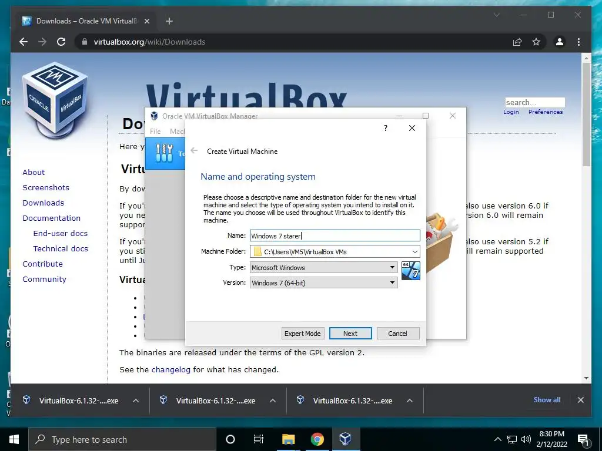This screenshot has height=451, width=602.
Task: Click the webpage vertical scrollbar
Action: click(586, 115)
